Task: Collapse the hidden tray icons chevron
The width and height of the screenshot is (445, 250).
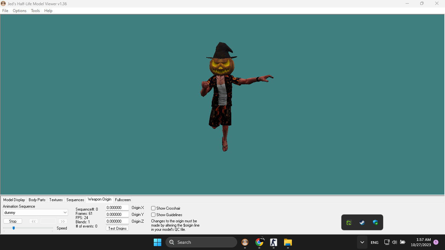Action: point(362,242)
